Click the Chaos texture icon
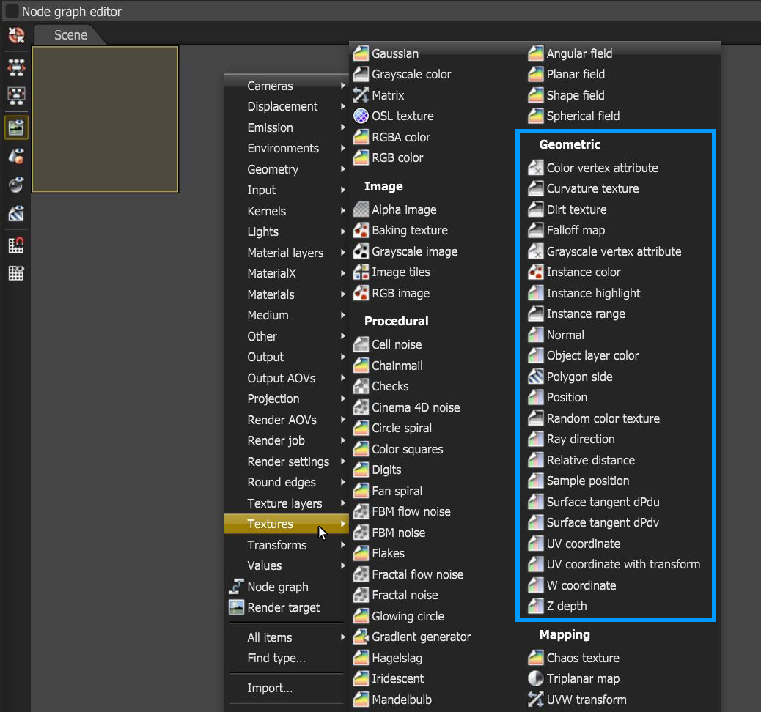The image size is (761, 712). (x=536, y=658)
